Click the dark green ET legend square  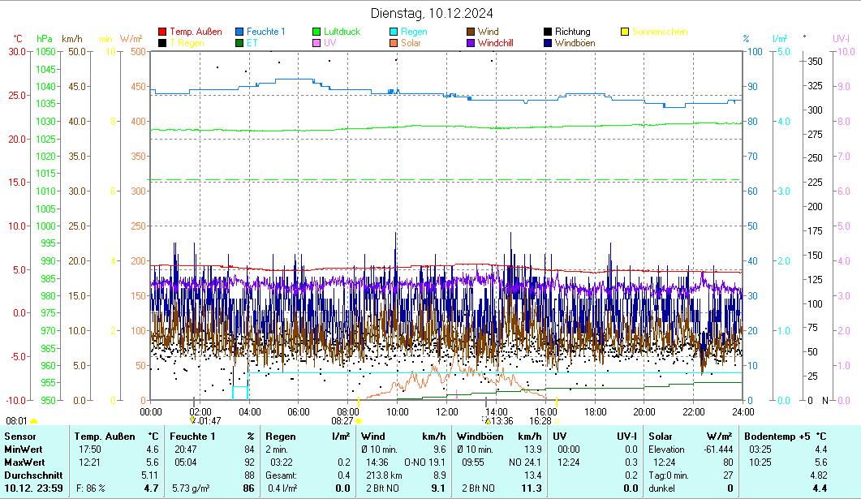tap(239, 43)
